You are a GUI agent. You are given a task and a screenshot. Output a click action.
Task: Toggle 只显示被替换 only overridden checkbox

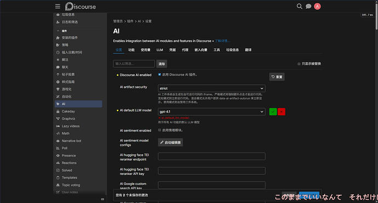(299, 64)
